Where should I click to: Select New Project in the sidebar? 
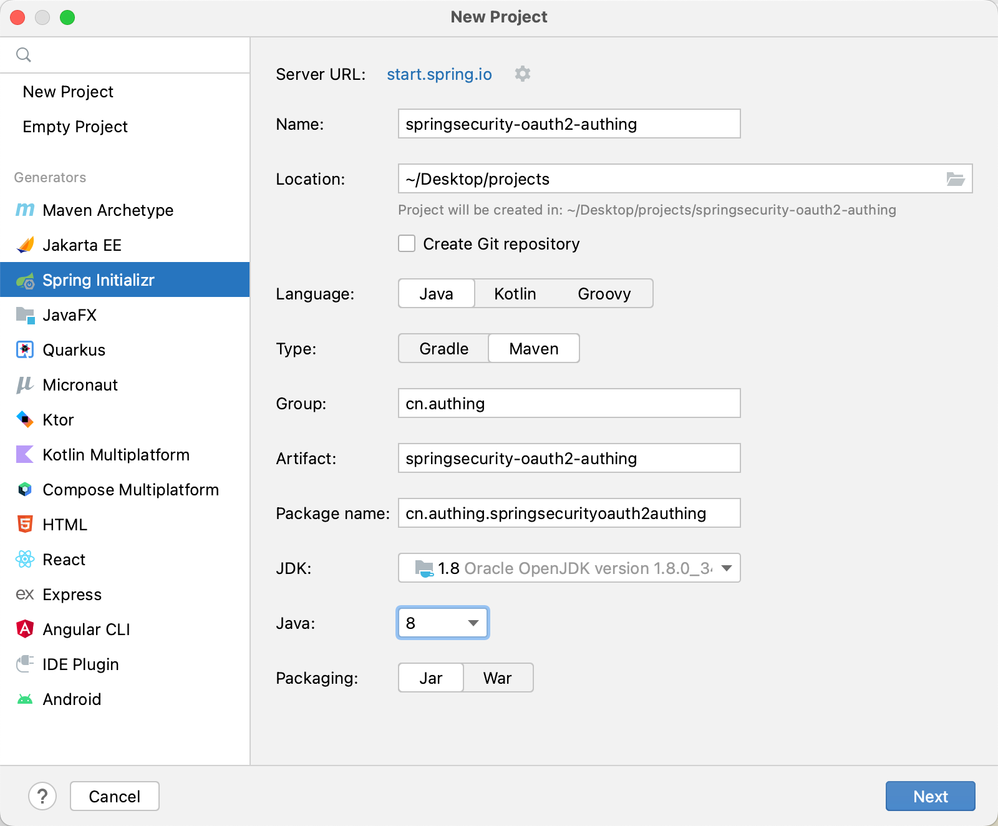(68, 92)
